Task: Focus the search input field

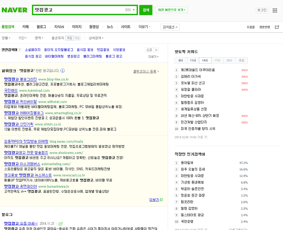Action: click(79, 10)
